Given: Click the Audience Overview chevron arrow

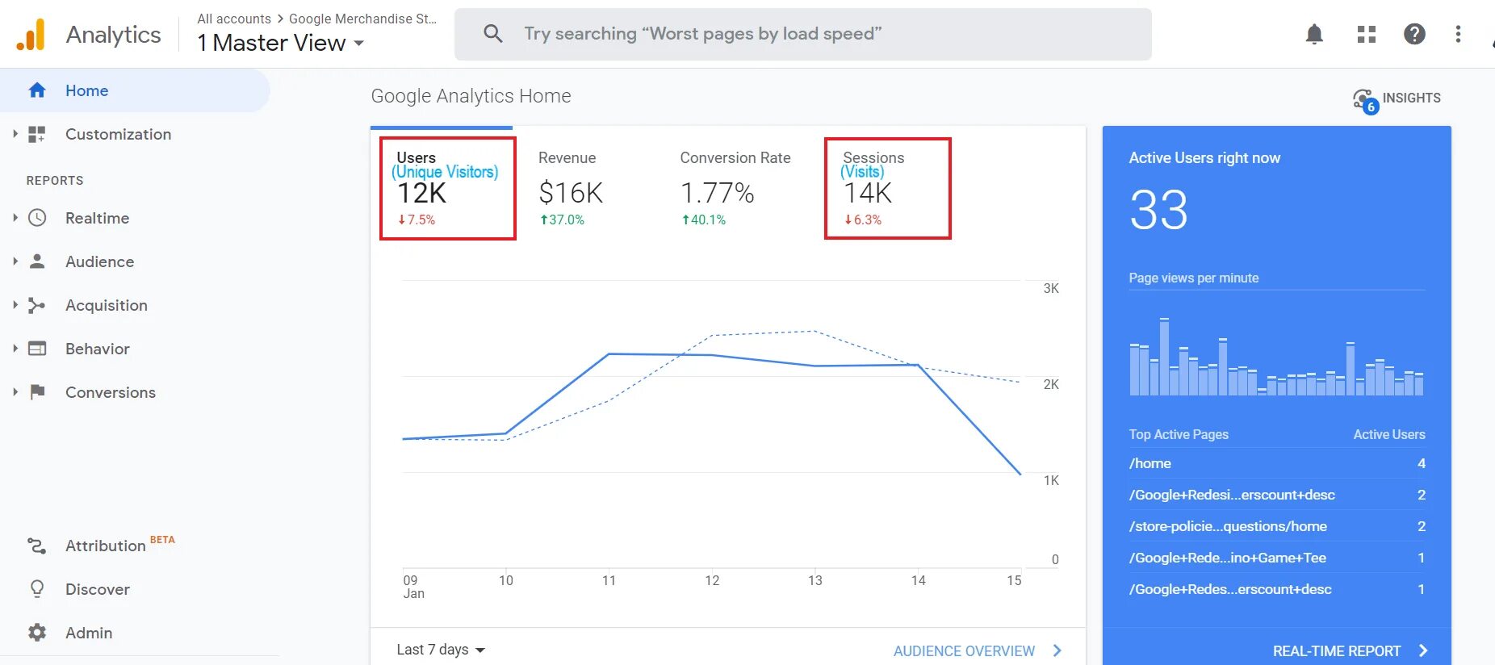Looking at the screenshot, I should pyautogui.click(x=1057, y=650).
